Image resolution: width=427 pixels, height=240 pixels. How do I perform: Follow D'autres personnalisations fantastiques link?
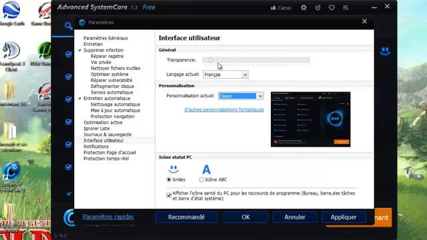point(224,109)
